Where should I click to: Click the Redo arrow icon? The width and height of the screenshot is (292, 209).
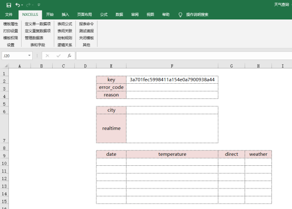(x=28, y=5)
